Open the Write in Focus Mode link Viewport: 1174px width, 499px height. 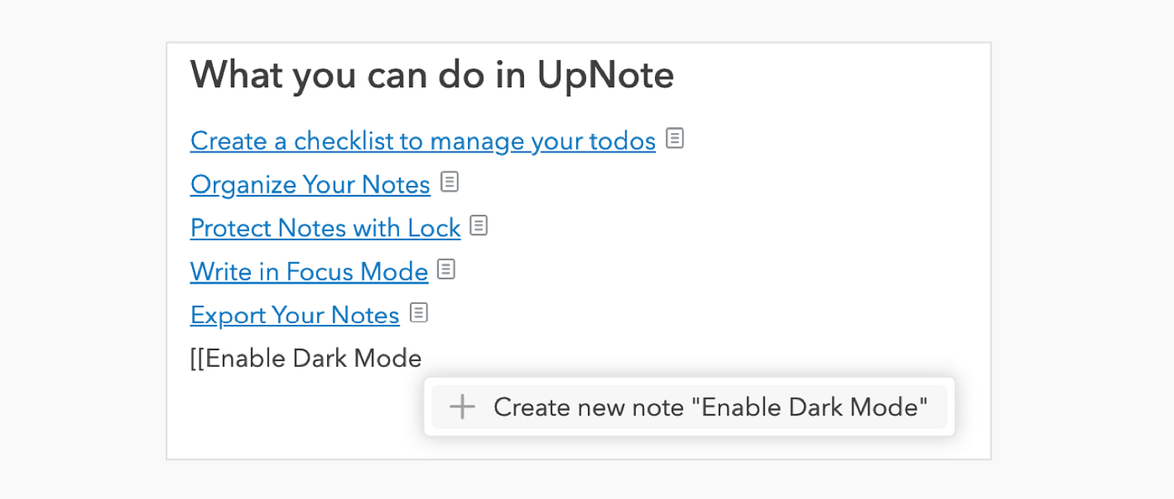click(309, 272)
